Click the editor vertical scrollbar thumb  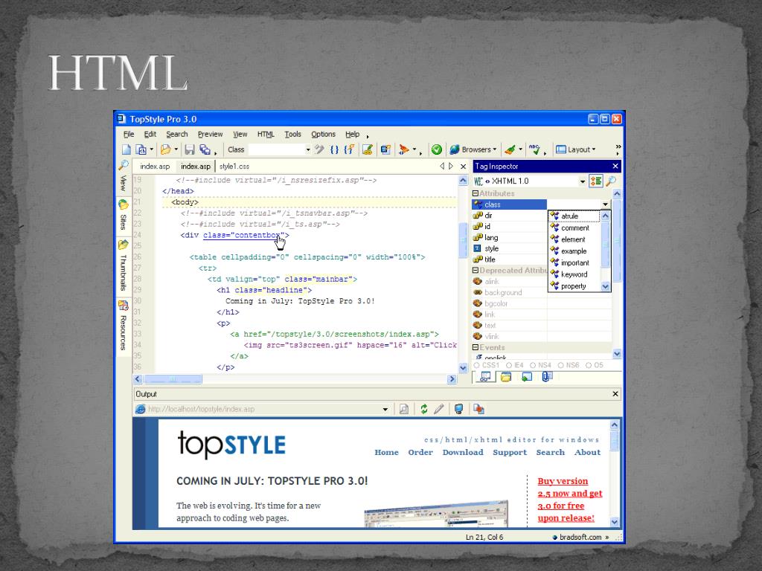(x=463, y=240)
